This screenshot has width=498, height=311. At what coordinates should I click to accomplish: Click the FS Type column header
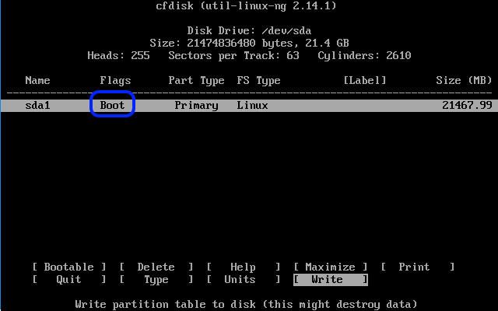click(x=258, y=80)
